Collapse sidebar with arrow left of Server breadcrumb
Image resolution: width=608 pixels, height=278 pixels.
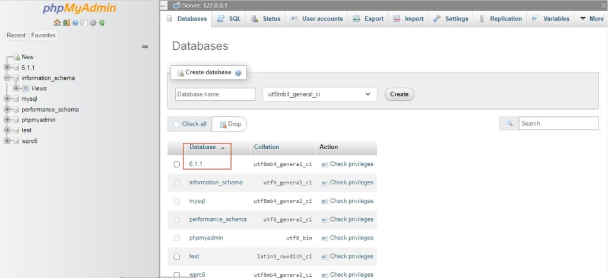tap(164, 5)
